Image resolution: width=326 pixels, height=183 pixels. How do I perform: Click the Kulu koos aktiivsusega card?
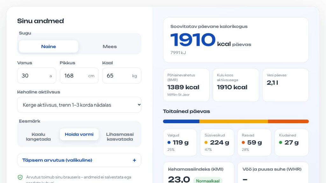(x=236, y=85)
